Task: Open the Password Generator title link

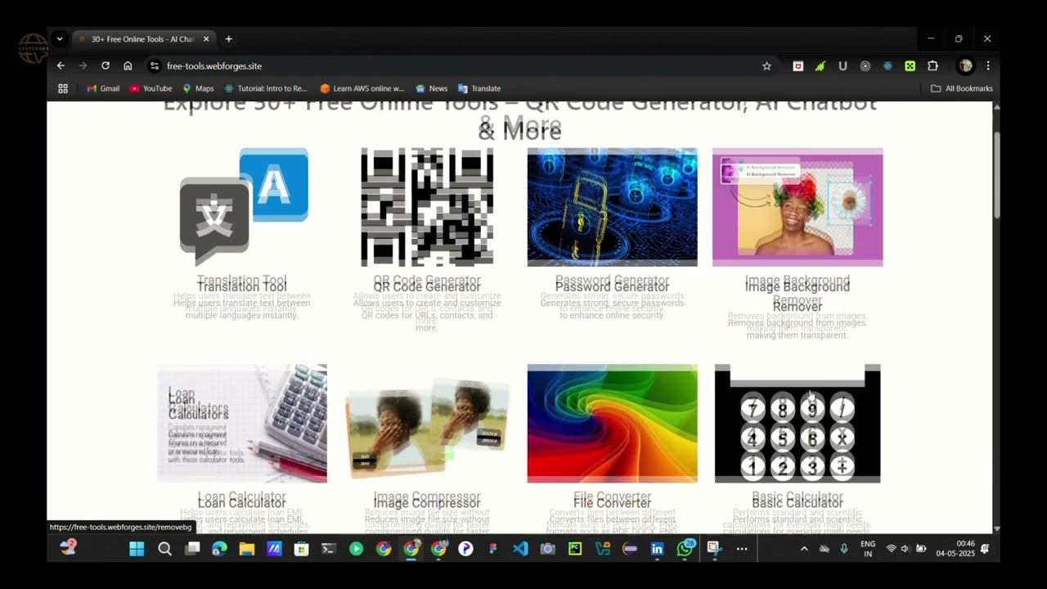Action: coord(612,285)
